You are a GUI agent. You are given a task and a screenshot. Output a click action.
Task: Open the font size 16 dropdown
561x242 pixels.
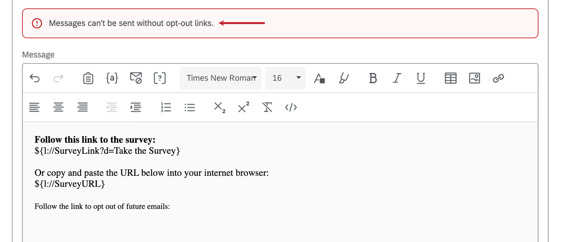coord(285,78)
